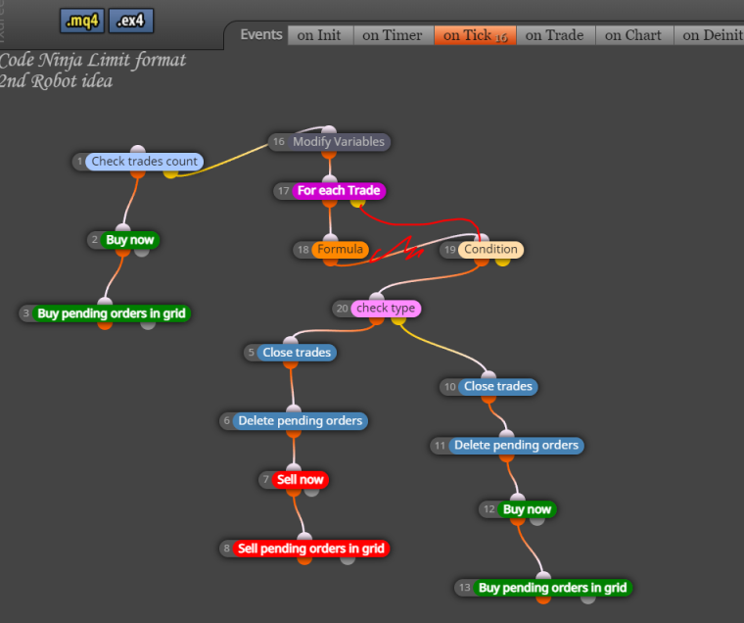Image resolution: width=744 pixels, height=623 pixels.
Task: Download the .ex4 compiled file
Action: tap(131, 21)
